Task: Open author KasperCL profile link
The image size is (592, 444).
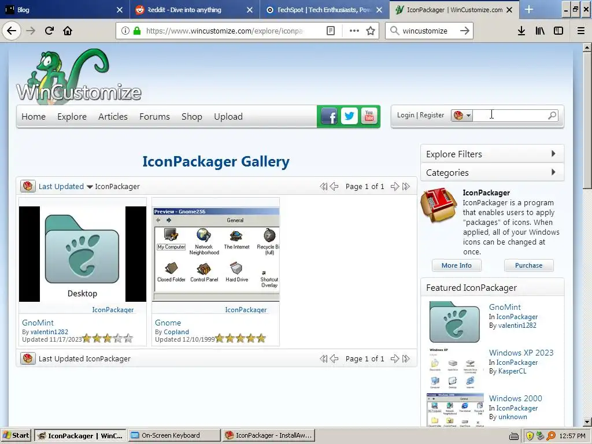Action: [x=512, y=371]
